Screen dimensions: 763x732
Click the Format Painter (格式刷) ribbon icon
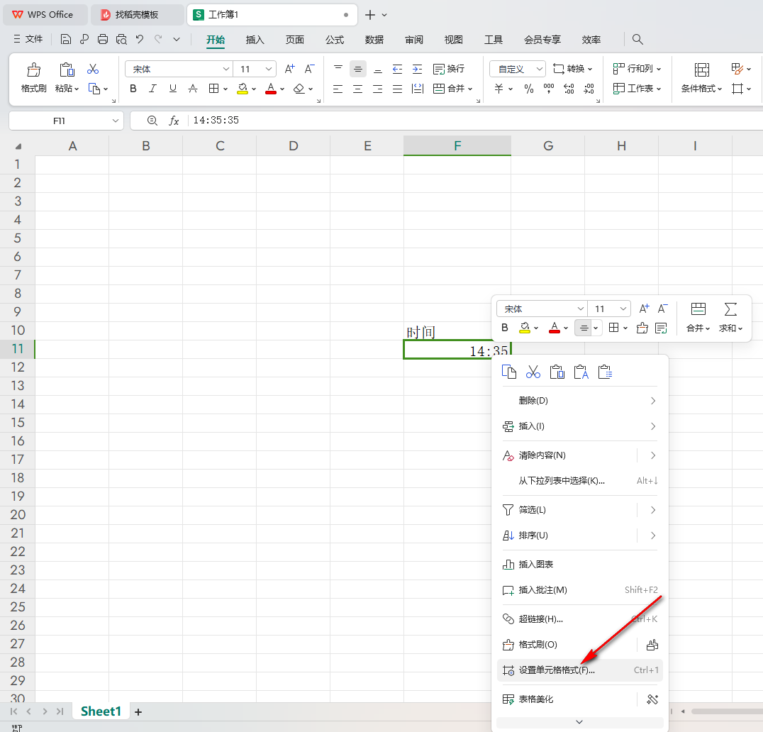pyautogui.click(x=33, y=77)
